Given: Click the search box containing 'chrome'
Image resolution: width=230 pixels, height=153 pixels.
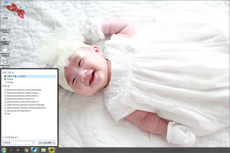Looking at the screenshot, I should pyautogui.click(x=19, y=143).
